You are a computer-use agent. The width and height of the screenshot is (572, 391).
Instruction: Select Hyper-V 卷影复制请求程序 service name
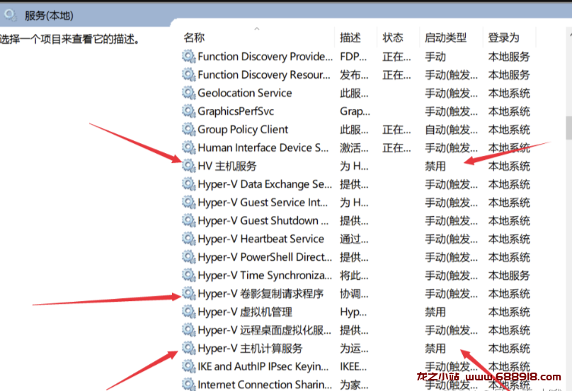261,294
